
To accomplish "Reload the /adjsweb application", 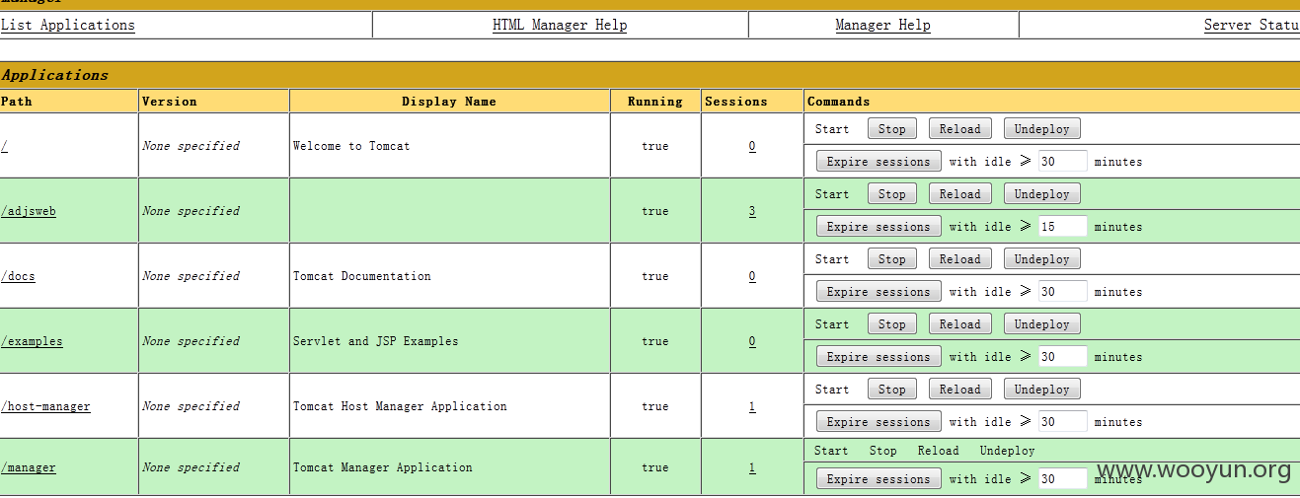I will [959, 194].
